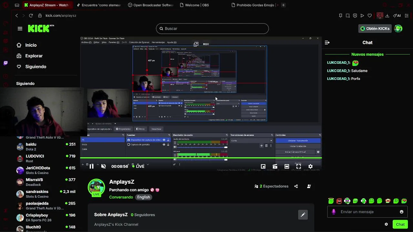The width and height of the screenshot is (413, 232).
Task: Click Nuevos mensajes banner in chat
Action: [368, 54]
